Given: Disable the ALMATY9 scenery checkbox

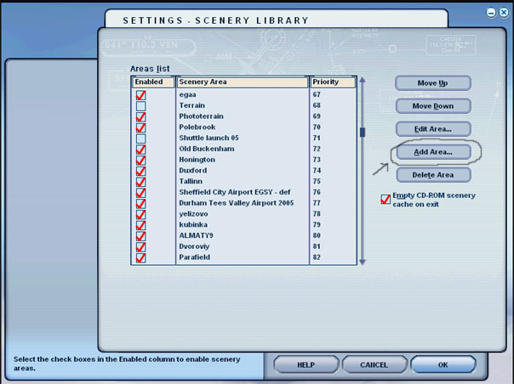Looking at the screenshot, I should (141, 235).
